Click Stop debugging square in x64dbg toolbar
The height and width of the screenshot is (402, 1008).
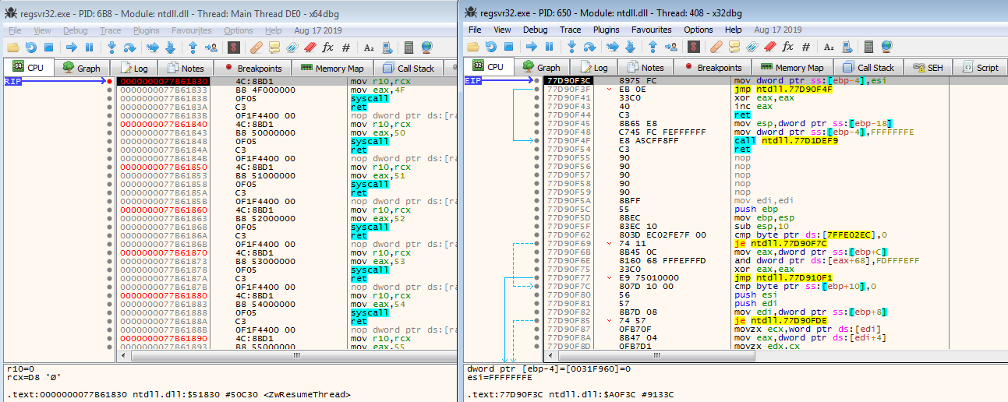(x=48, y=47)
